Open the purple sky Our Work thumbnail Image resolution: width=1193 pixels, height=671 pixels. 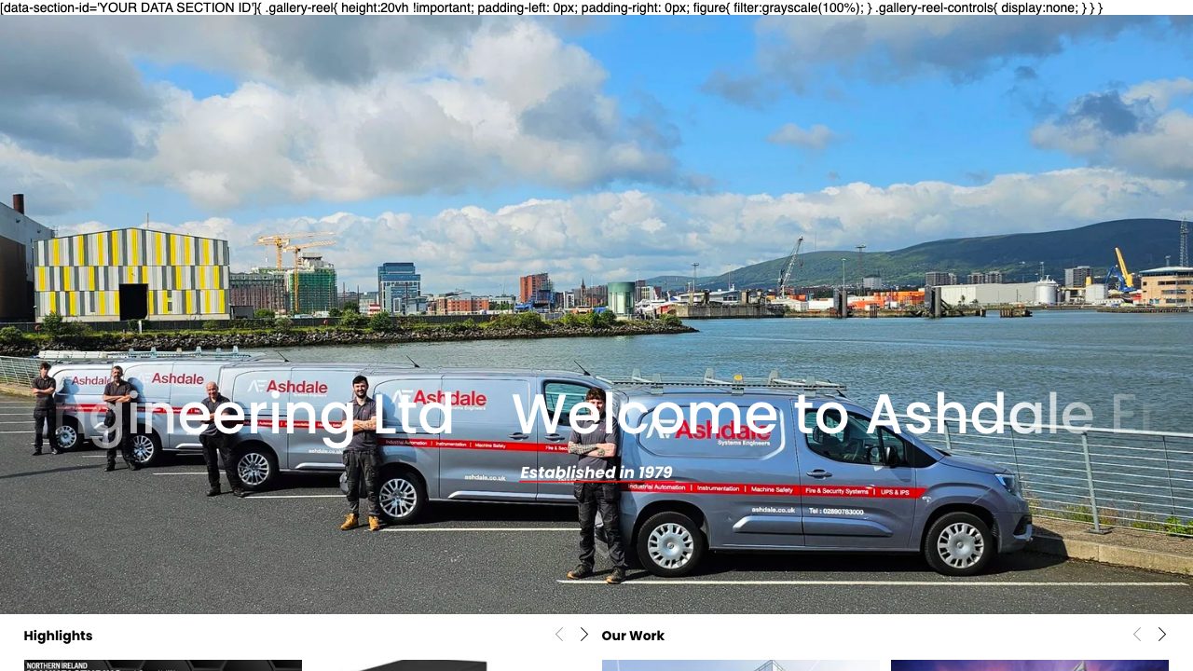point(1030,665)
